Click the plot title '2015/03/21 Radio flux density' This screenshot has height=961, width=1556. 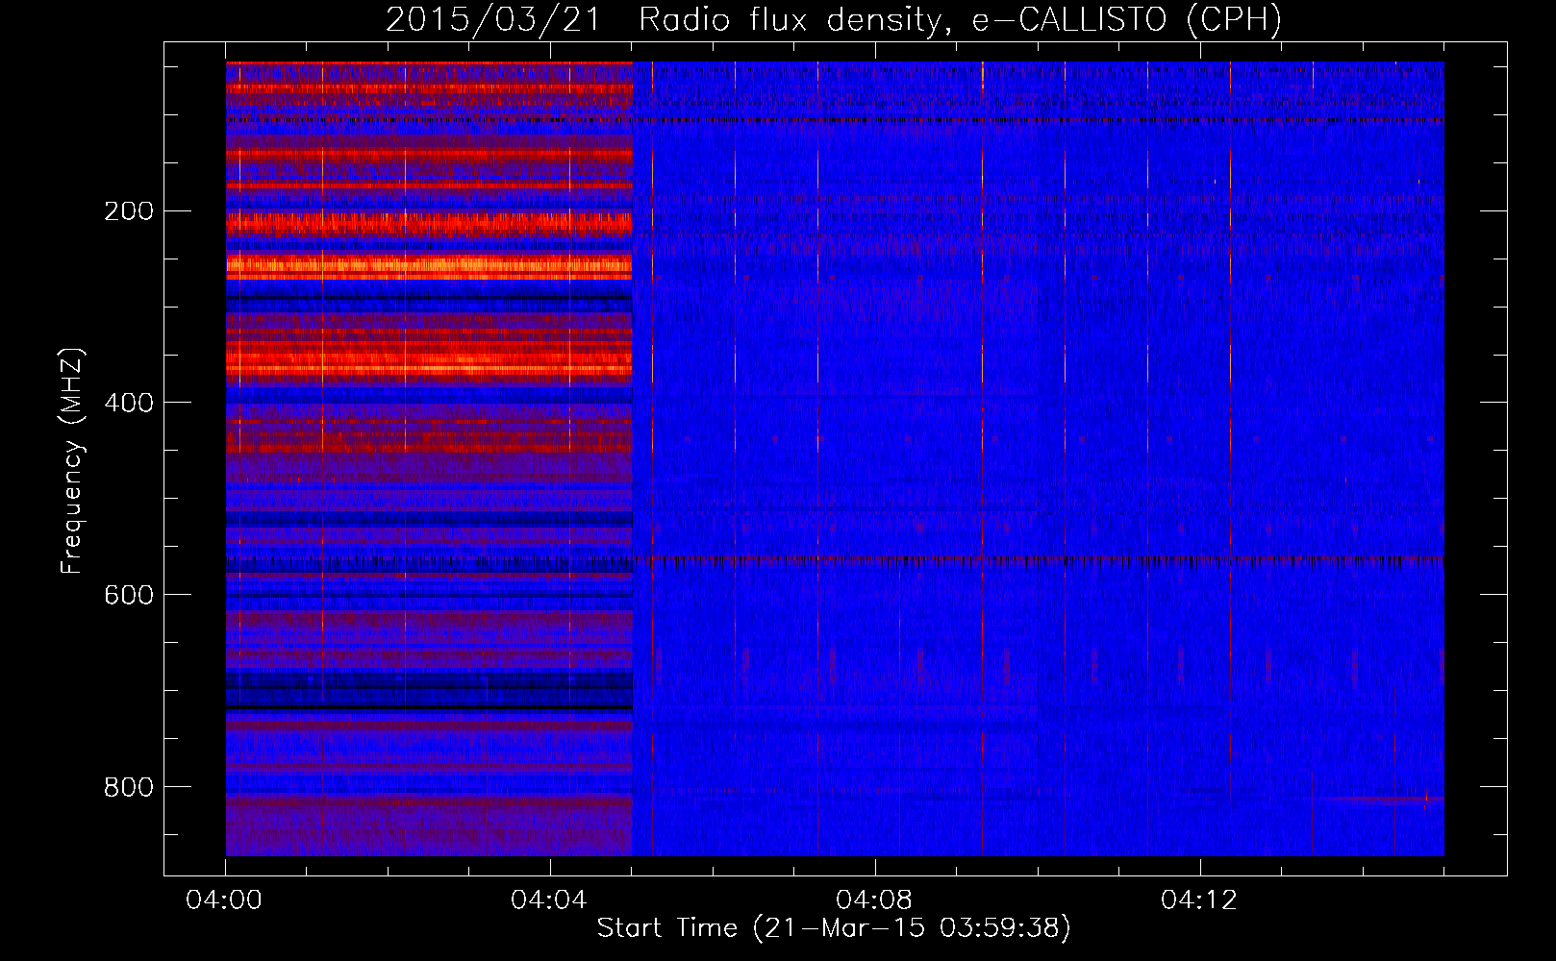point(834,20)
